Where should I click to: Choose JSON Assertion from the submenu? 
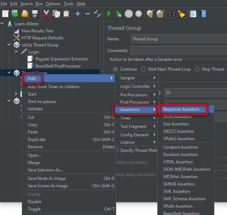pos(186,117)
